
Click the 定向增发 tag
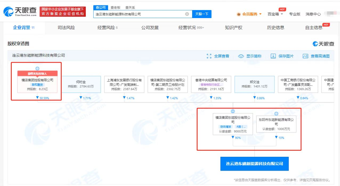click(x=226, y=127)
